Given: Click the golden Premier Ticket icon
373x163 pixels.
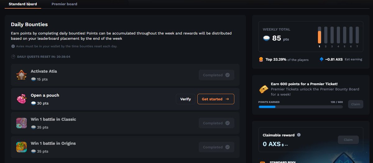Looking at the screenshot, I should (264, 90).
